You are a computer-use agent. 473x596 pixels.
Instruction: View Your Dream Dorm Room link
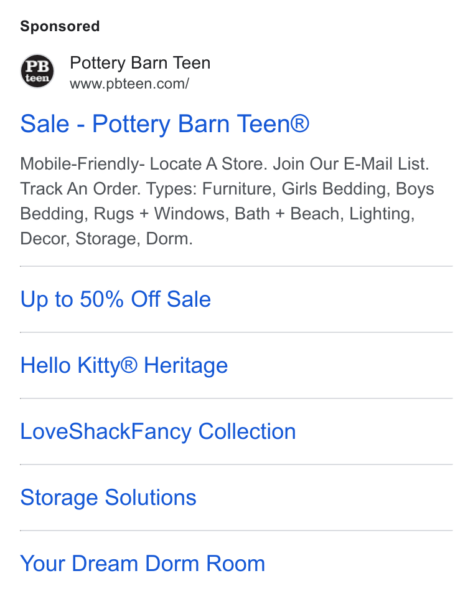pyautogui.click(x=143, y=564)
